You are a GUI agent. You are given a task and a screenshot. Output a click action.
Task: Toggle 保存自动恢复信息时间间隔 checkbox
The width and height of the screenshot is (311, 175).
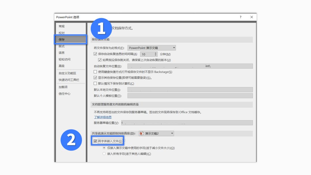tap(95, 54)
